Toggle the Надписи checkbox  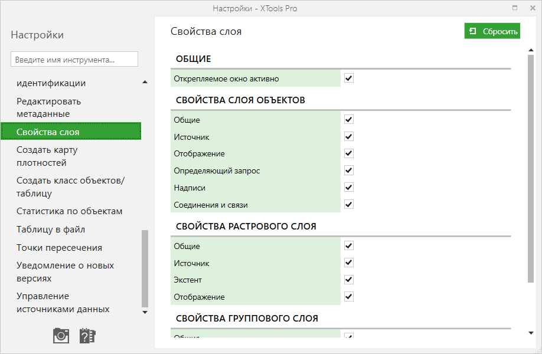click(x=348, y=188)
